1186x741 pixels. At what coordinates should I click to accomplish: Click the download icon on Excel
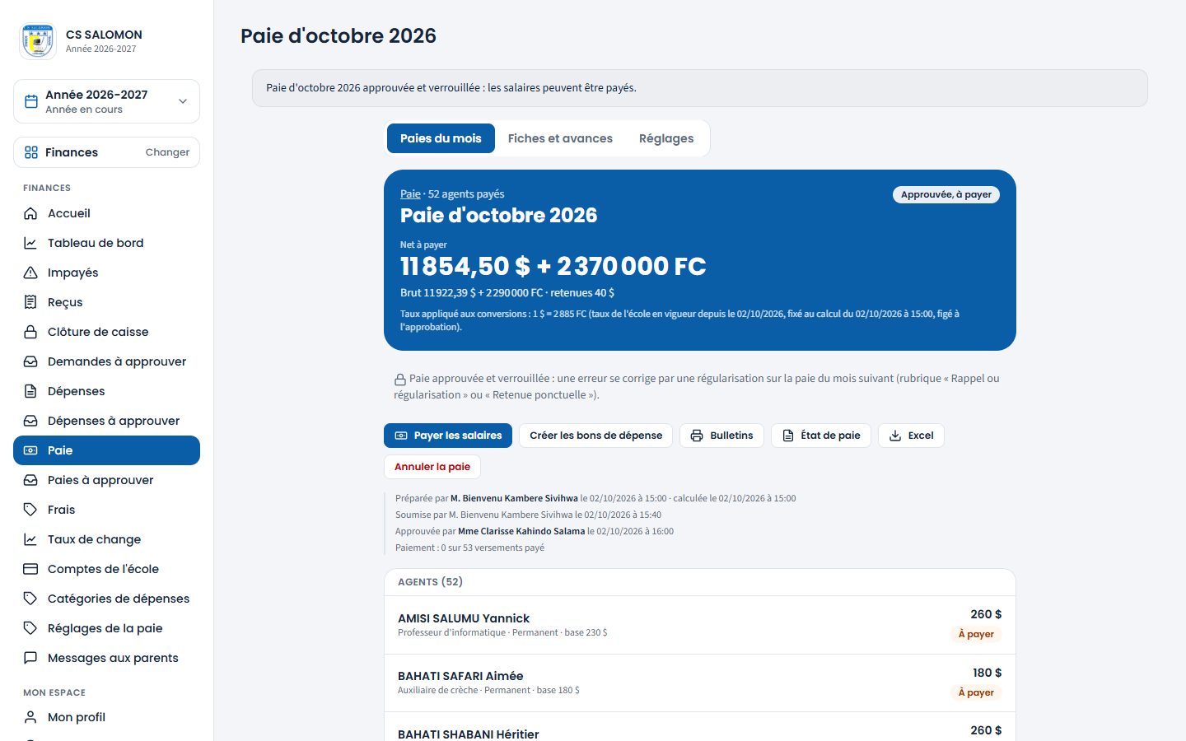pos(895,436)
